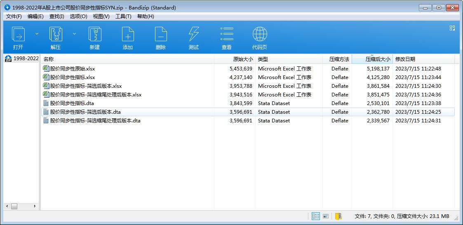Click Excel icon of 股价同步性指标-筛选缩尾处理后版本.xlsx
463x225 pixels.
point(46,94)
